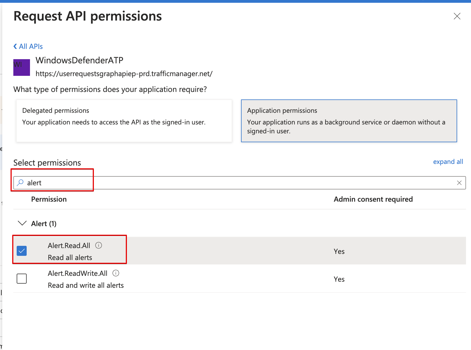Viewport: 471px width, 350px height.
Task: Clear the alert search using the X icon
Action: (459, 182)
